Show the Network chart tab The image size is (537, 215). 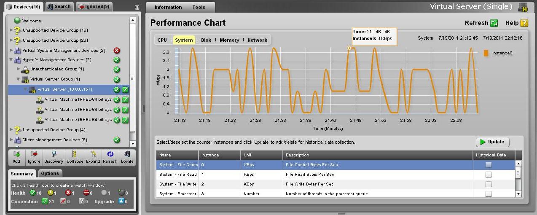click(257, 40)
